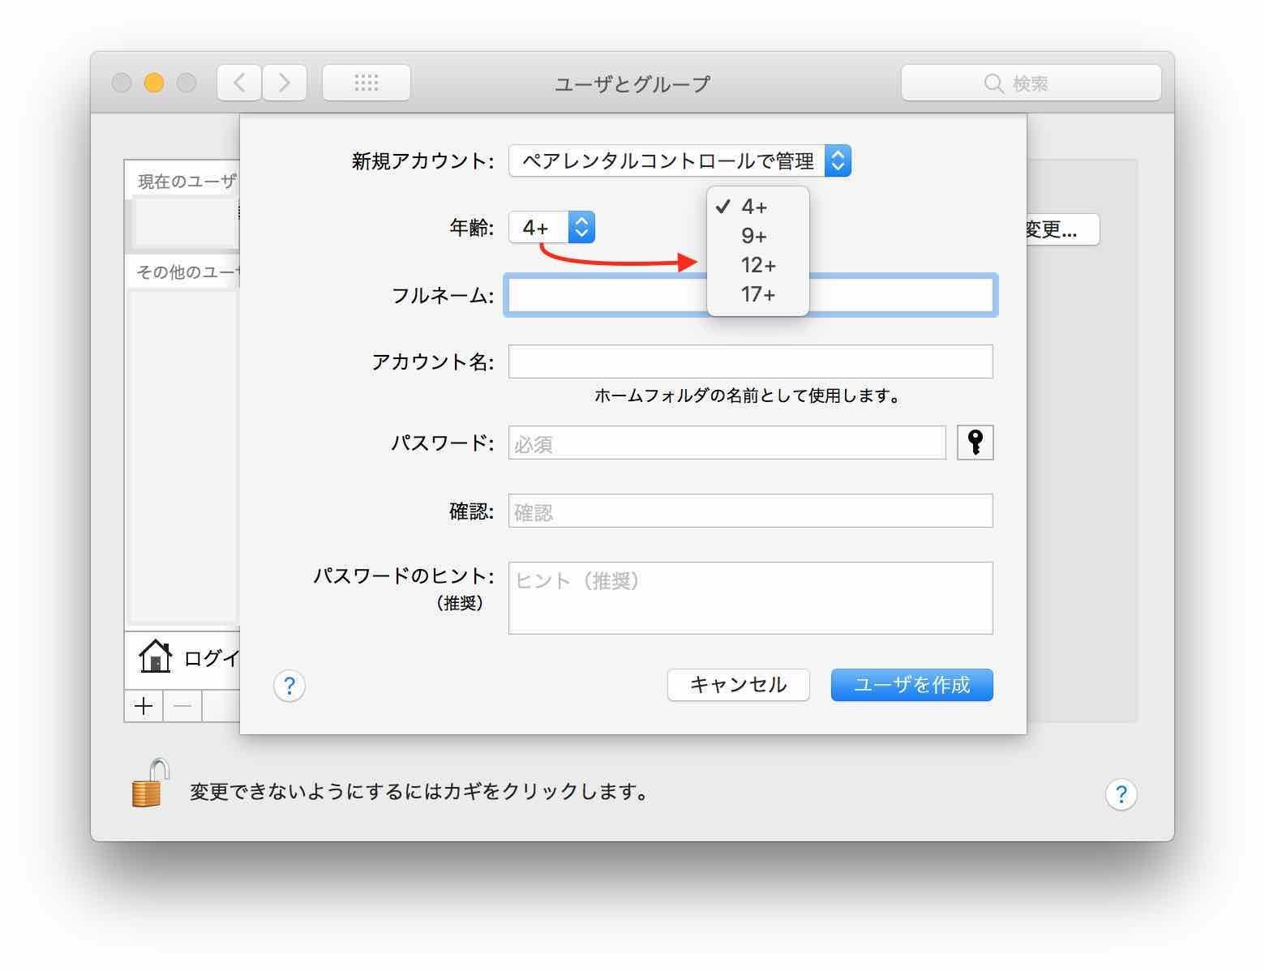
Task: Click the yellow minimize window button
Action: (154, 83)
